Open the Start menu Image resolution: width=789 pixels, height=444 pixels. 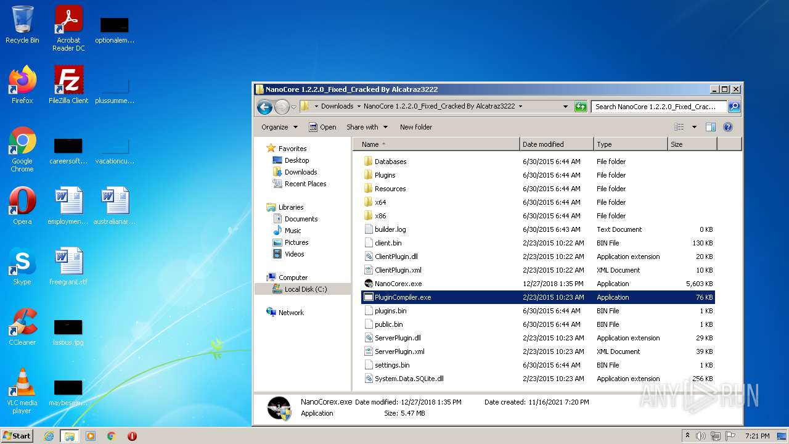coord(17,436)
